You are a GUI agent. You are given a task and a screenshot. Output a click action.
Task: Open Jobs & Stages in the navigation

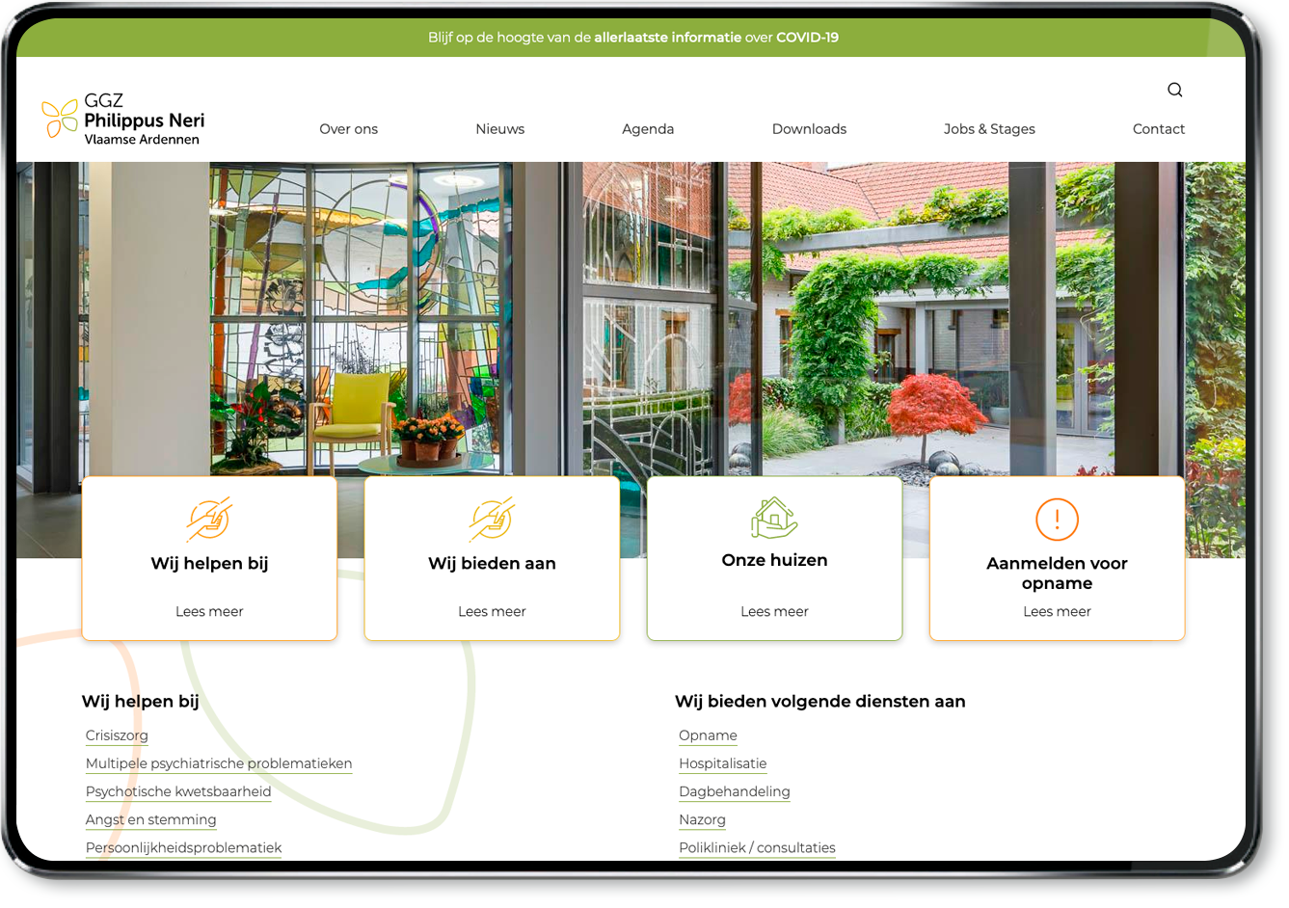pyautogui.click(x=989, y=129)
